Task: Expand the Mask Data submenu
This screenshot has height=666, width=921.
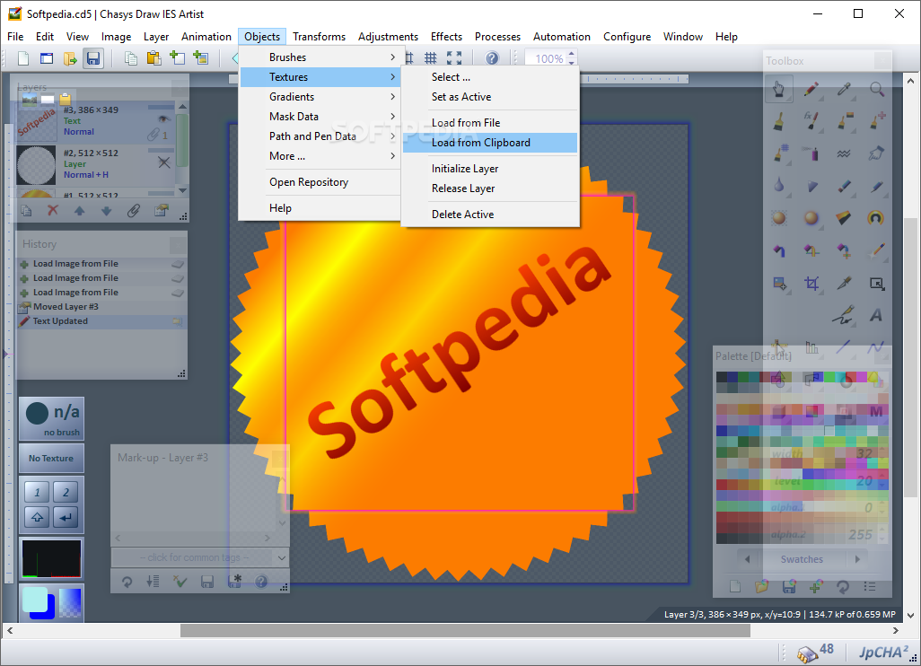Action: [320, 117]
